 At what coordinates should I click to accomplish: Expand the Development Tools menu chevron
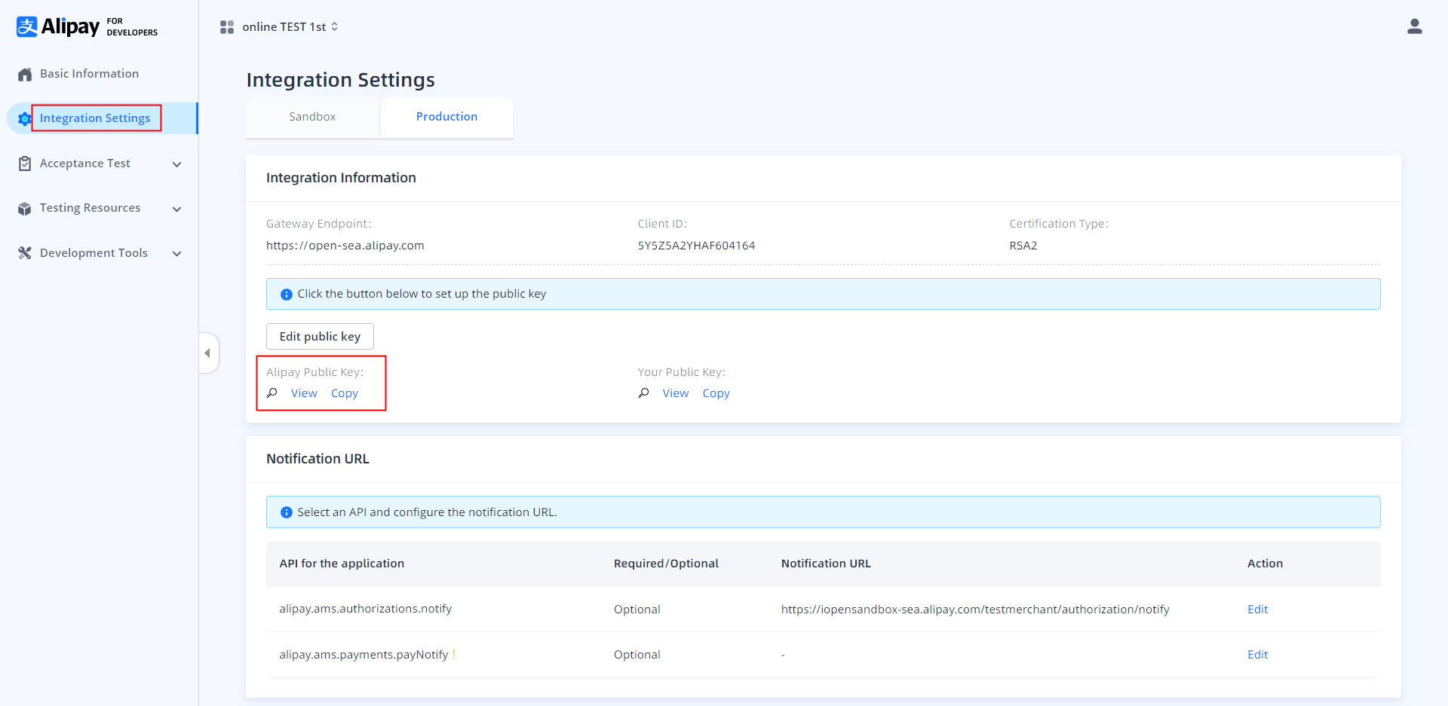(x=176, y=254)
